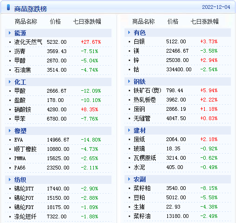Expand the 橡塑 category arrow
The image size is (236, 223).
pos(10,131)
